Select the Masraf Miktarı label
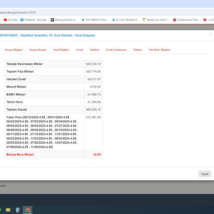Screen dimensions: 214x214 coord(16,87)
